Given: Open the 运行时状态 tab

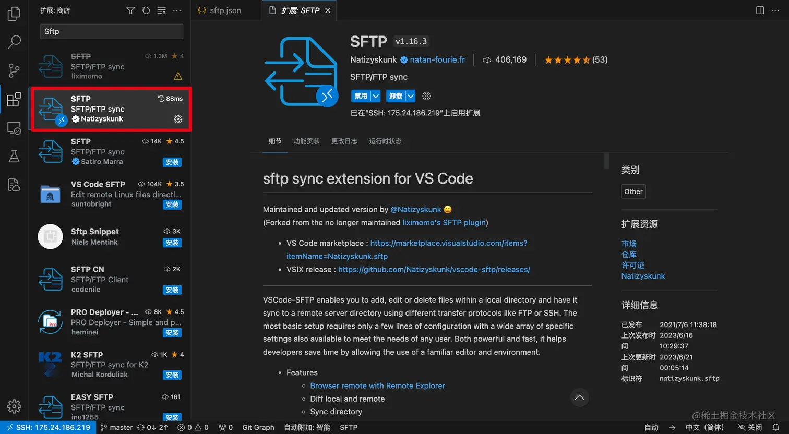Looking at the screenshot, I should (x=386, y=141).
